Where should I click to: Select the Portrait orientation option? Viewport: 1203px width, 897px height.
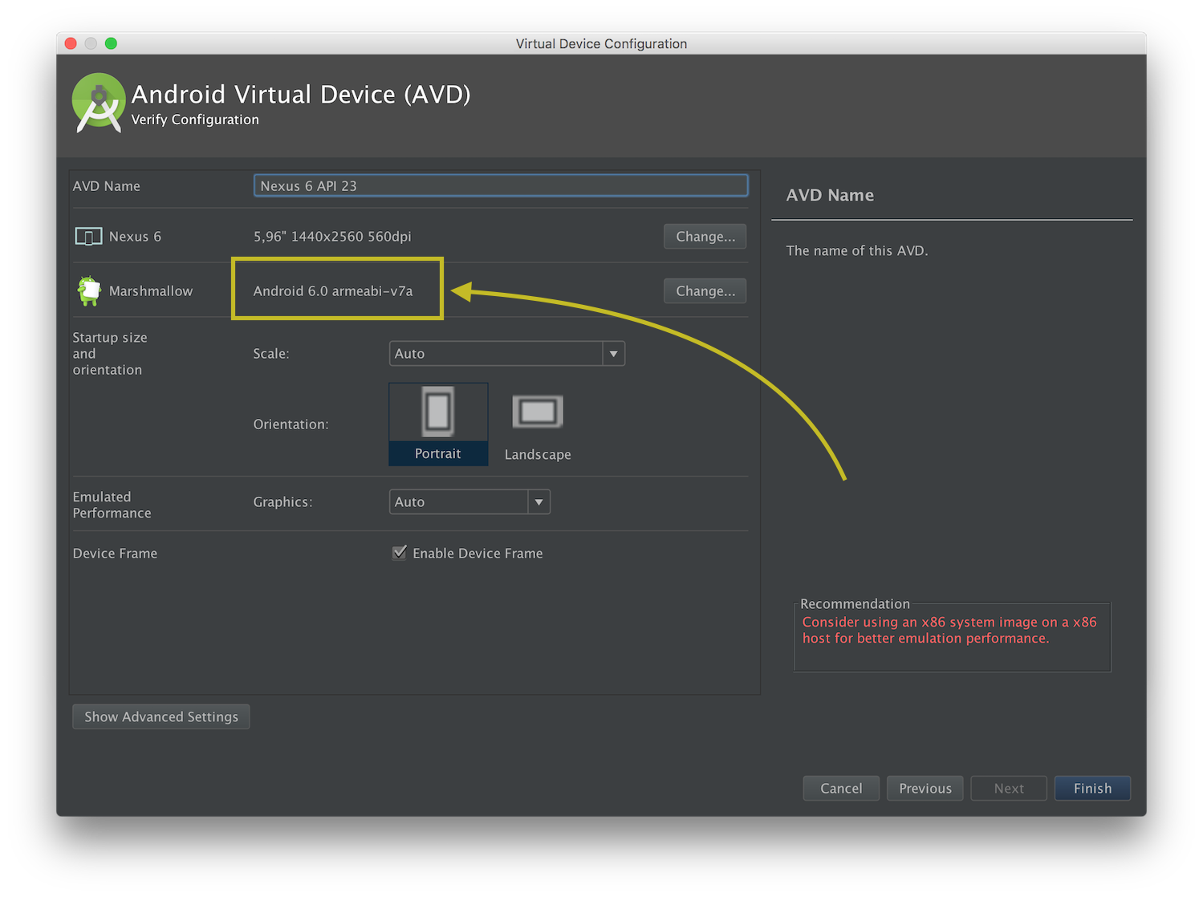(x=438, y=424)
